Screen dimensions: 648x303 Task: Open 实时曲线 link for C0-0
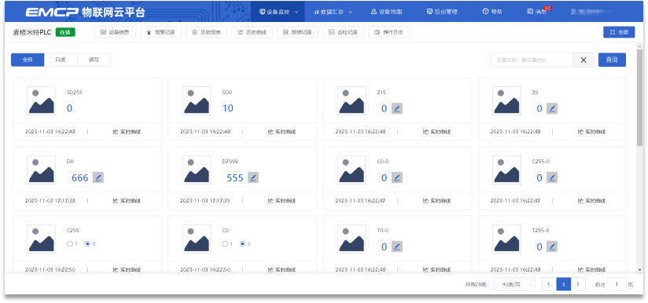436,201
